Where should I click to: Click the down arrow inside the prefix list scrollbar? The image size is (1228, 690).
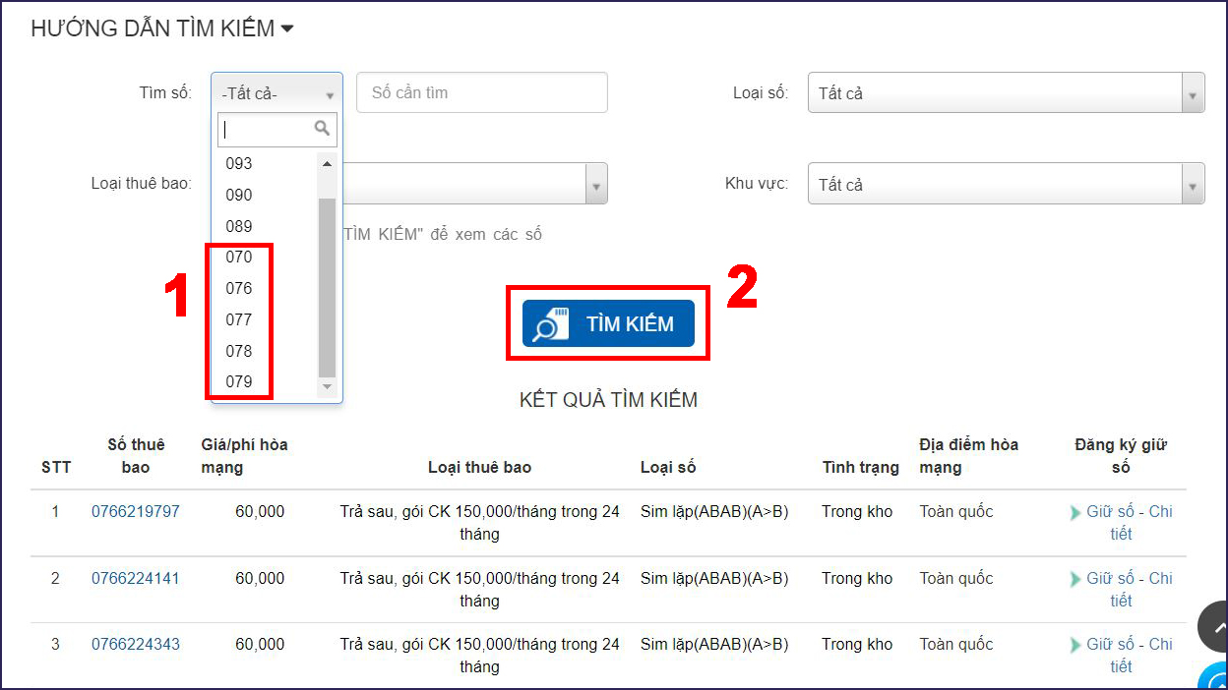[x=326, y=385]
